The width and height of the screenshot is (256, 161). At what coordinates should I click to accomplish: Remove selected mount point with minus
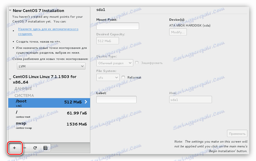(x=25, y=148)
